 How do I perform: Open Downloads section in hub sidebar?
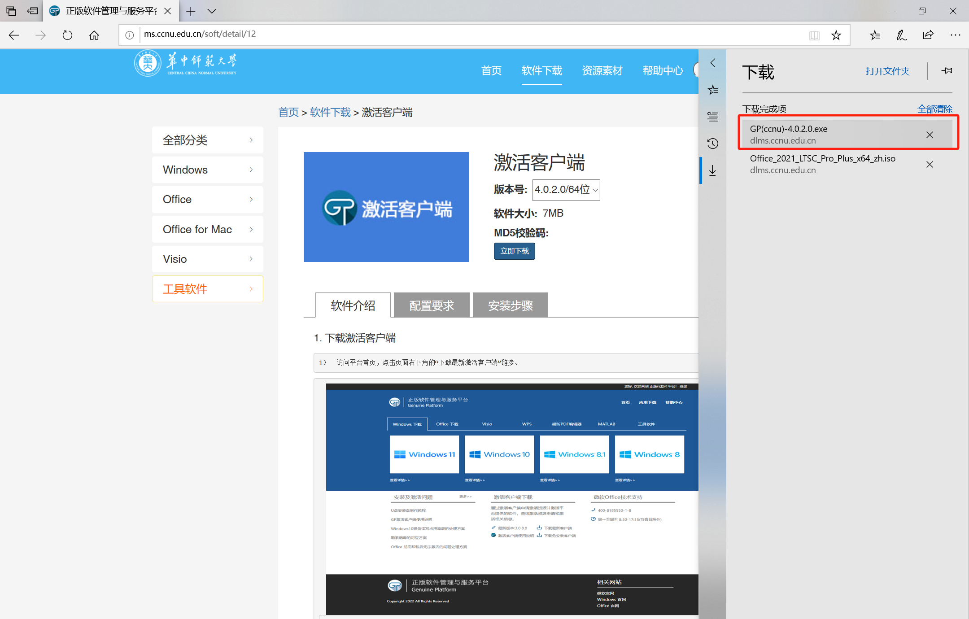(x=713, y=170)
